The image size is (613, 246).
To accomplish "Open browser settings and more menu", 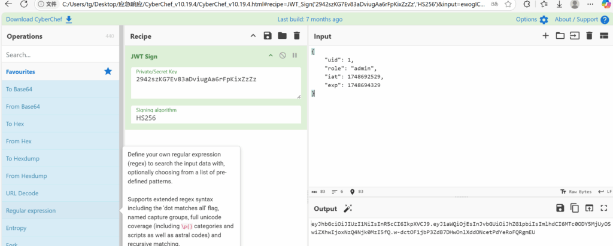I will [590, 4].
